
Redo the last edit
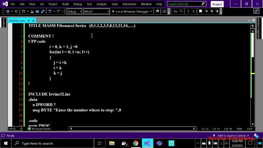tap(58, 12)
